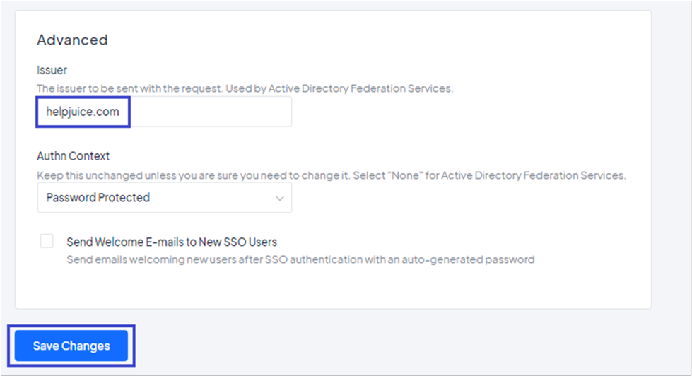Focus the Issuer input field

coord(164,112)
